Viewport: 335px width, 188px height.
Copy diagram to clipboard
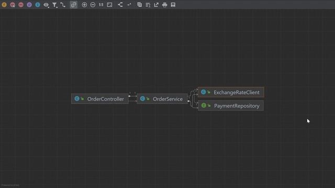tap(140, 5)
